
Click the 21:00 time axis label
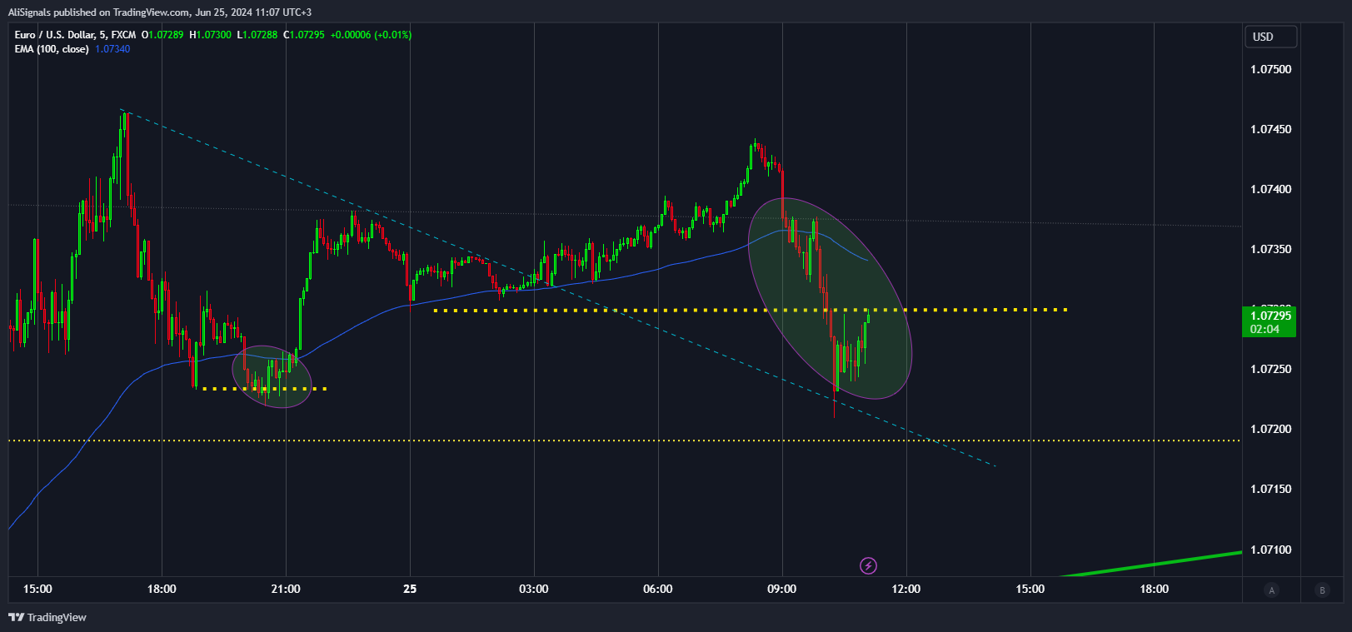[x=286, y=589]
